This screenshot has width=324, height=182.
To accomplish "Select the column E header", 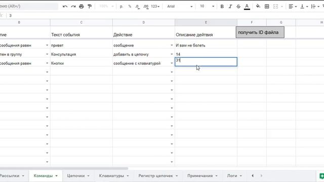I will pyautogui.click(x=206, y=22).
